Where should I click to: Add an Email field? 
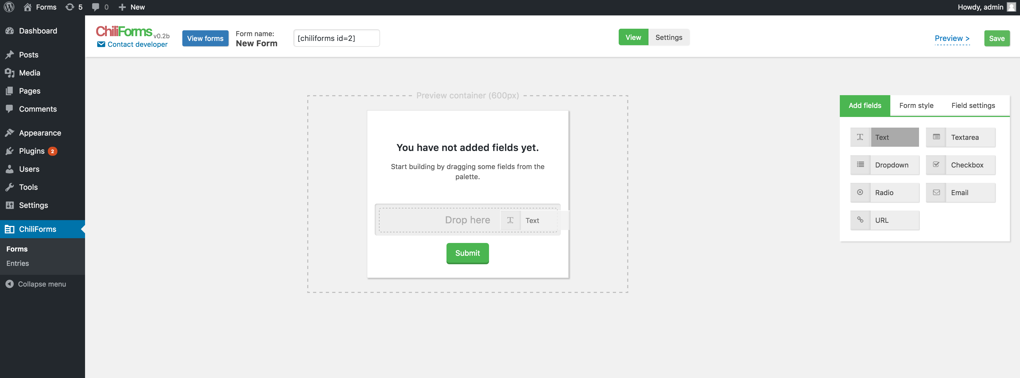pos(961,192)
